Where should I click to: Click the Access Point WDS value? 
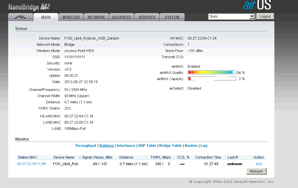point(79,51)
